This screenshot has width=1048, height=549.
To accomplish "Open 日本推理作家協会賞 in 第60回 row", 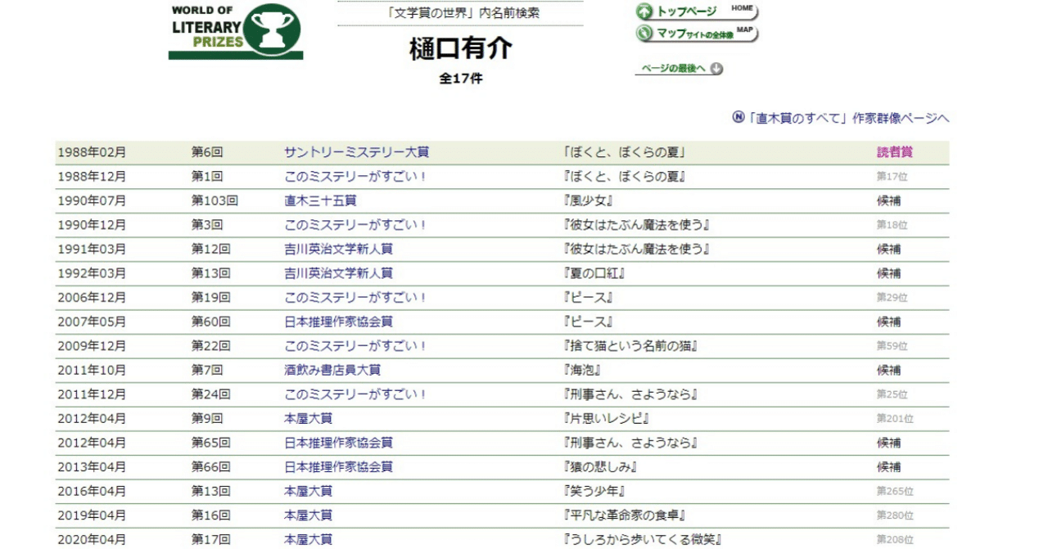I will [x=338, y=322].
